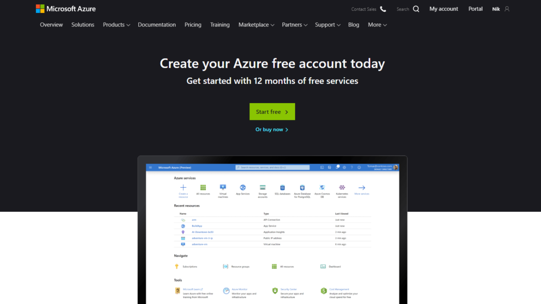This screenshot has width=541, height=304.
Task: Click the More services arrow icon
Action: pyautogui.click(x=362, y=188)
